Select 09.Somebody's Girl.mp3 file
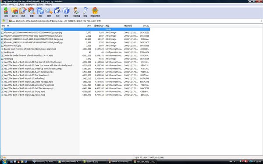This screenshot has width=263, height=164. coord(29,85)
